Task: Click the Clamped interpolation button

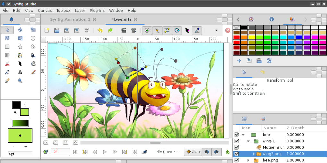Action: tap(193, 152)
